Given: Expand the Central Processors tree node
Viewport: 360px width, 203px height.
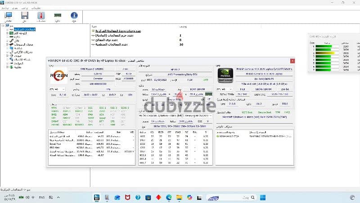Looking at the screenshot, I should pyautogui.click(x=7, y=29).
